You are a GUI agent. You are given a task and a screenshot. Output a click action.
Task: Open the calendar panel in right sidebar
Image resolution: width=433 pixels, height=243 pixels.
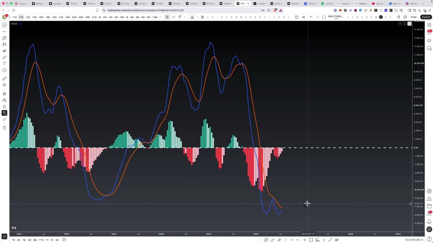[429, 206]
